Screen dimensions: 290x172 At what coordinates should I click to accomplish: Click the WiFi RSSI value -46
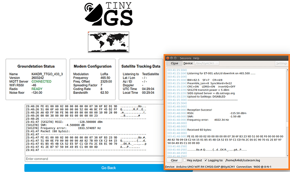point(34,85)
